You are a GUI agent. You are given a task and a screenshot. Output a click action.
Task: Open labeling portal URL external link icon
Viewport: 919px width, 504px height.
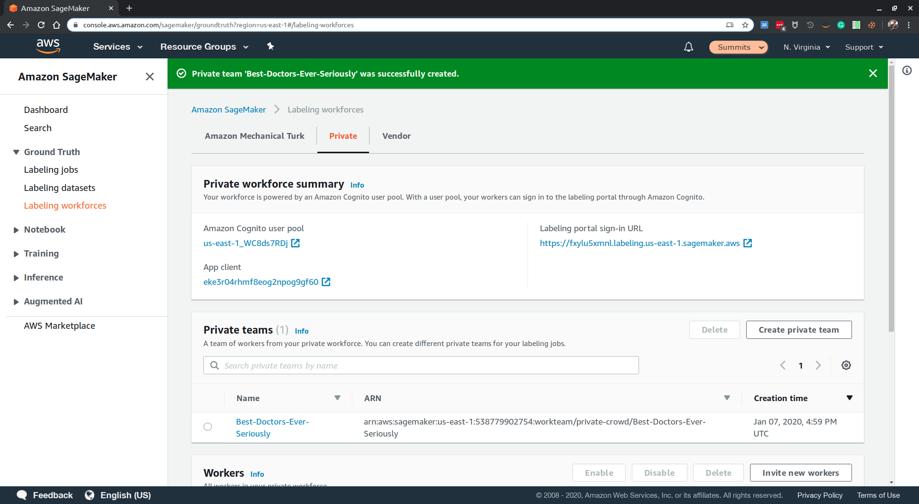(748, 243)
